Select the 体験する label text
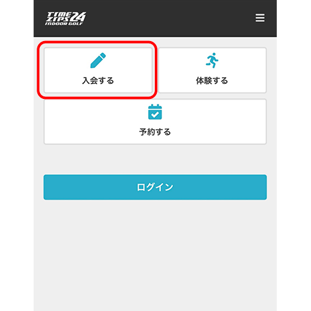 [x=212, y=80]
